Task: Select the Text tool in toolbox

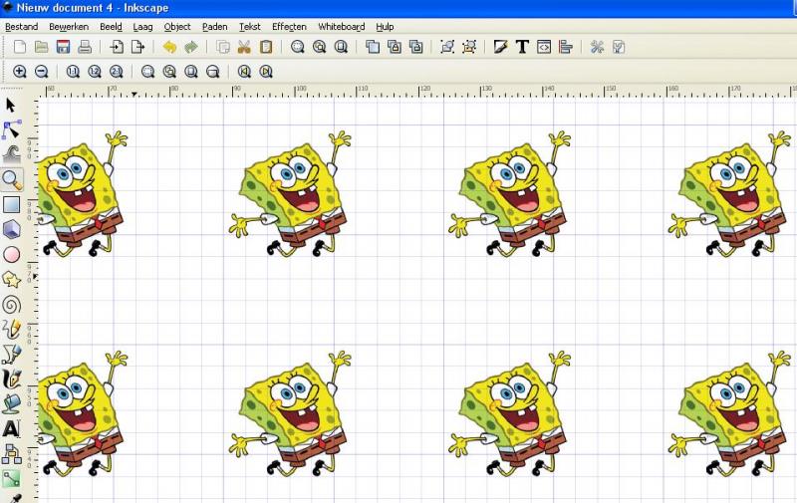Action: coord(11,429)
